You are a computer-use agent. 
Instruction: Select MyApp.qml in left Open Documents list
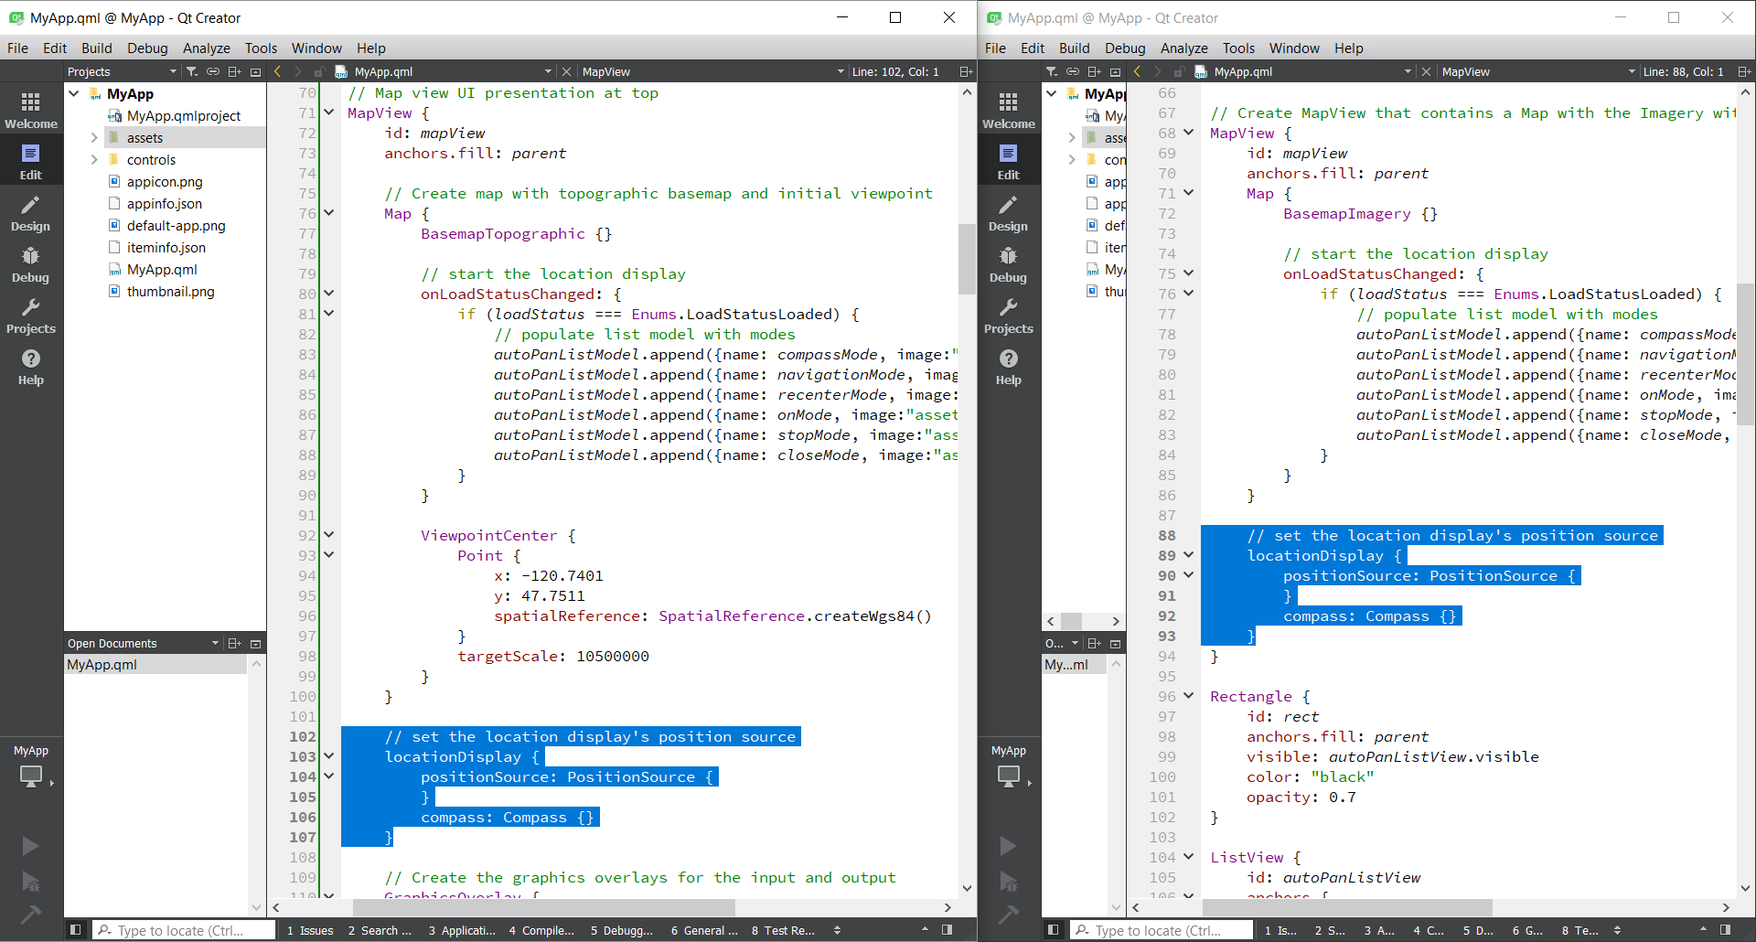tap(155, 665)
